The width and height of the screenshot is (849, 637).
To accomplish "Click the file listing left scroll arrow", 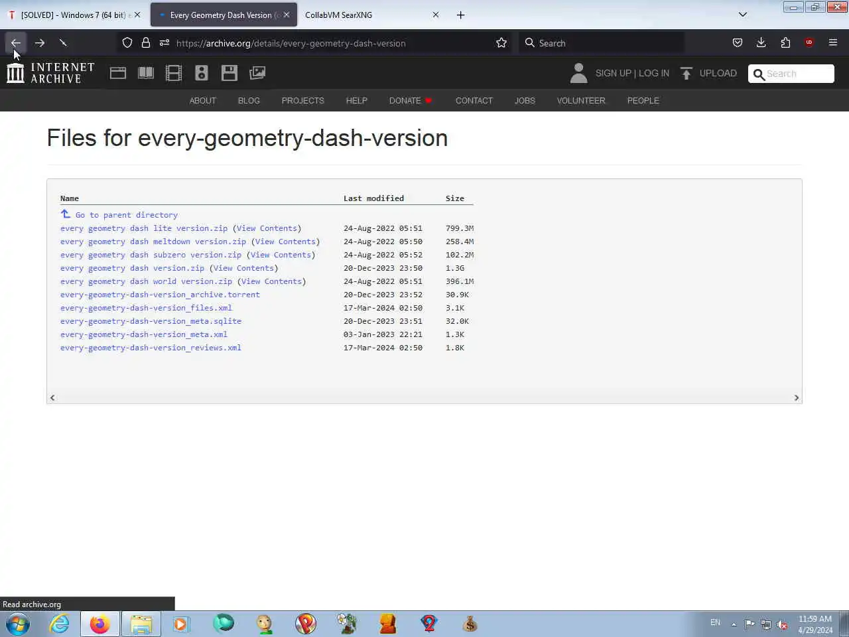I will pyautogui.click(x=52, y=397).
